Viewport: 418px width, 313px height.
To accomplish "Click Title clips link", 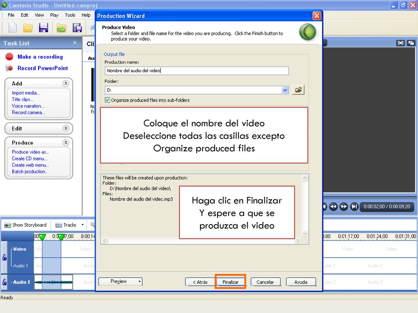I will pyautogui.click(x=22, y=99).
